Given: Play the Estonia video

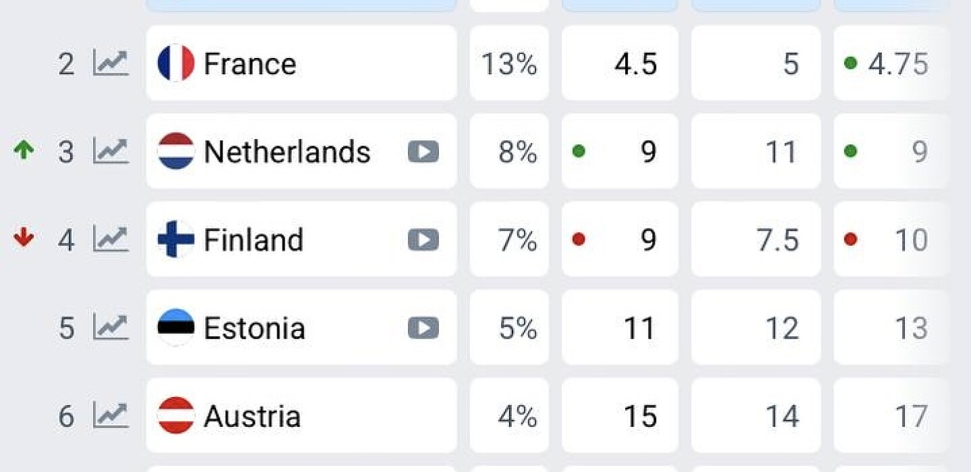Looking at the screenshot, I should click(423, 328).
